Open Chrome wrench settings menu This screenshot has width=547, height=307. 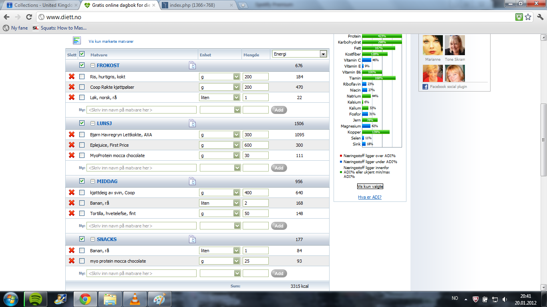(540, 17)
